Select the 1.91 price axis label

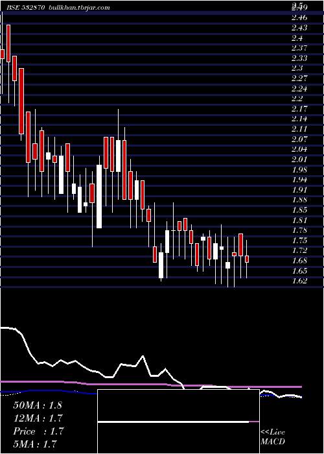tap(299, 190)
